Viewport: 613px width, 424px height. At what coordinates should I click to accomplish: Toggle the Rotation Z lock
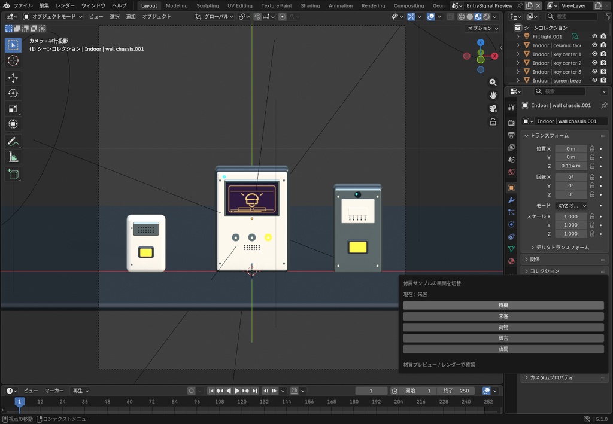592,194
